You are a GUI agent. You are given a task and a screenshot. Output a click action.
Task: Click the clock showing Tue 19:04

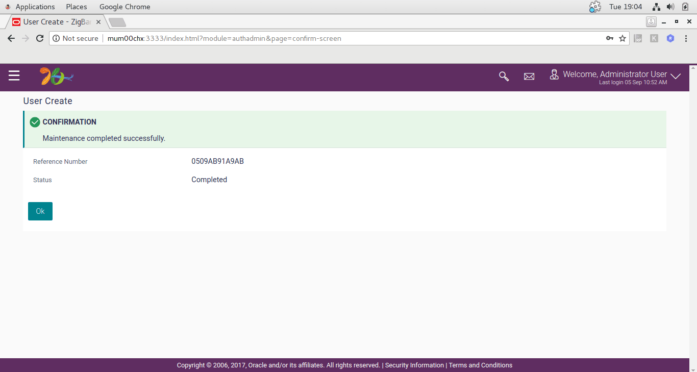tap(626, 7)
